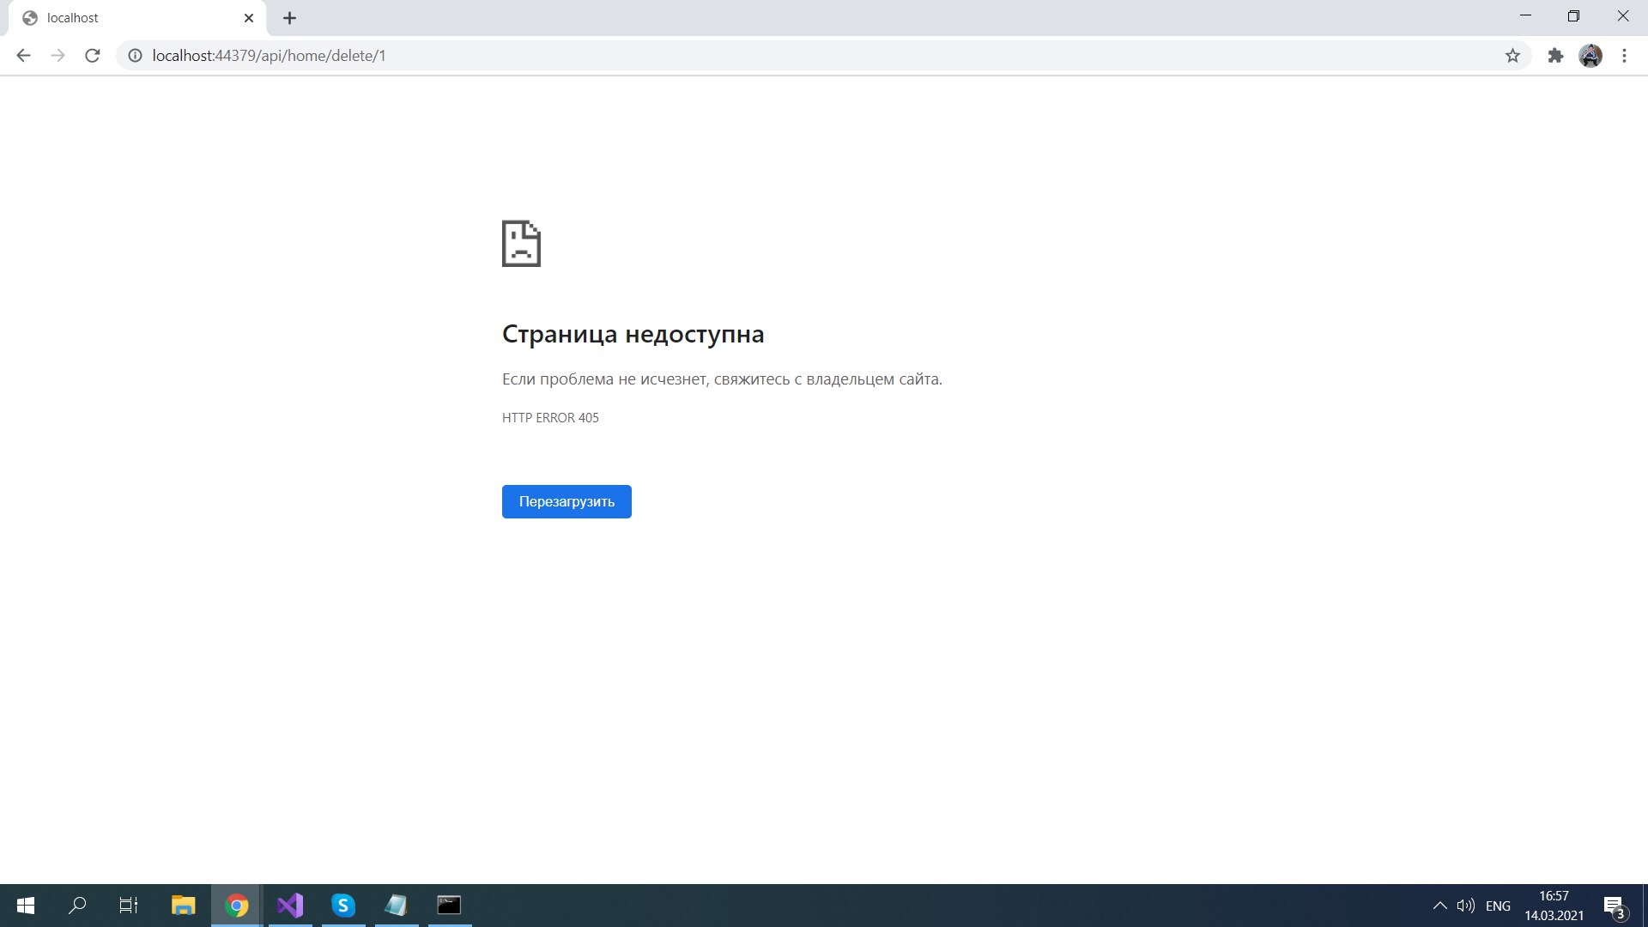Close the Chrome window
This screenshot has width=1648, height=927.
1622,16
